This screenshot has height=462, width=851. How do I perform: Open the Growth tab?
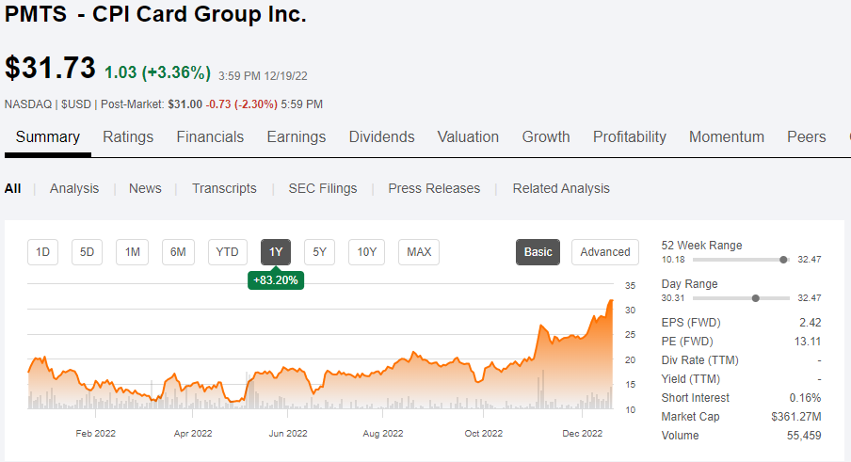click(546, 137)
